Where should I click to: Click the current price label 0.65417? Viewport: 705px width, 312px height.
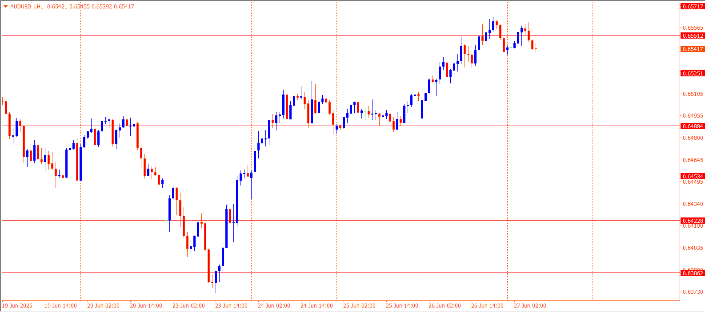(x=693, y=49)
